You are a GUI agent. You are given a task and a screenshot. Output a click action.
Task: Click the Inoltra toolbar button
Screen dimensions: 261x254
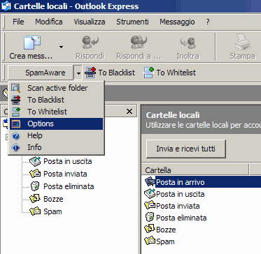point(188,47)
